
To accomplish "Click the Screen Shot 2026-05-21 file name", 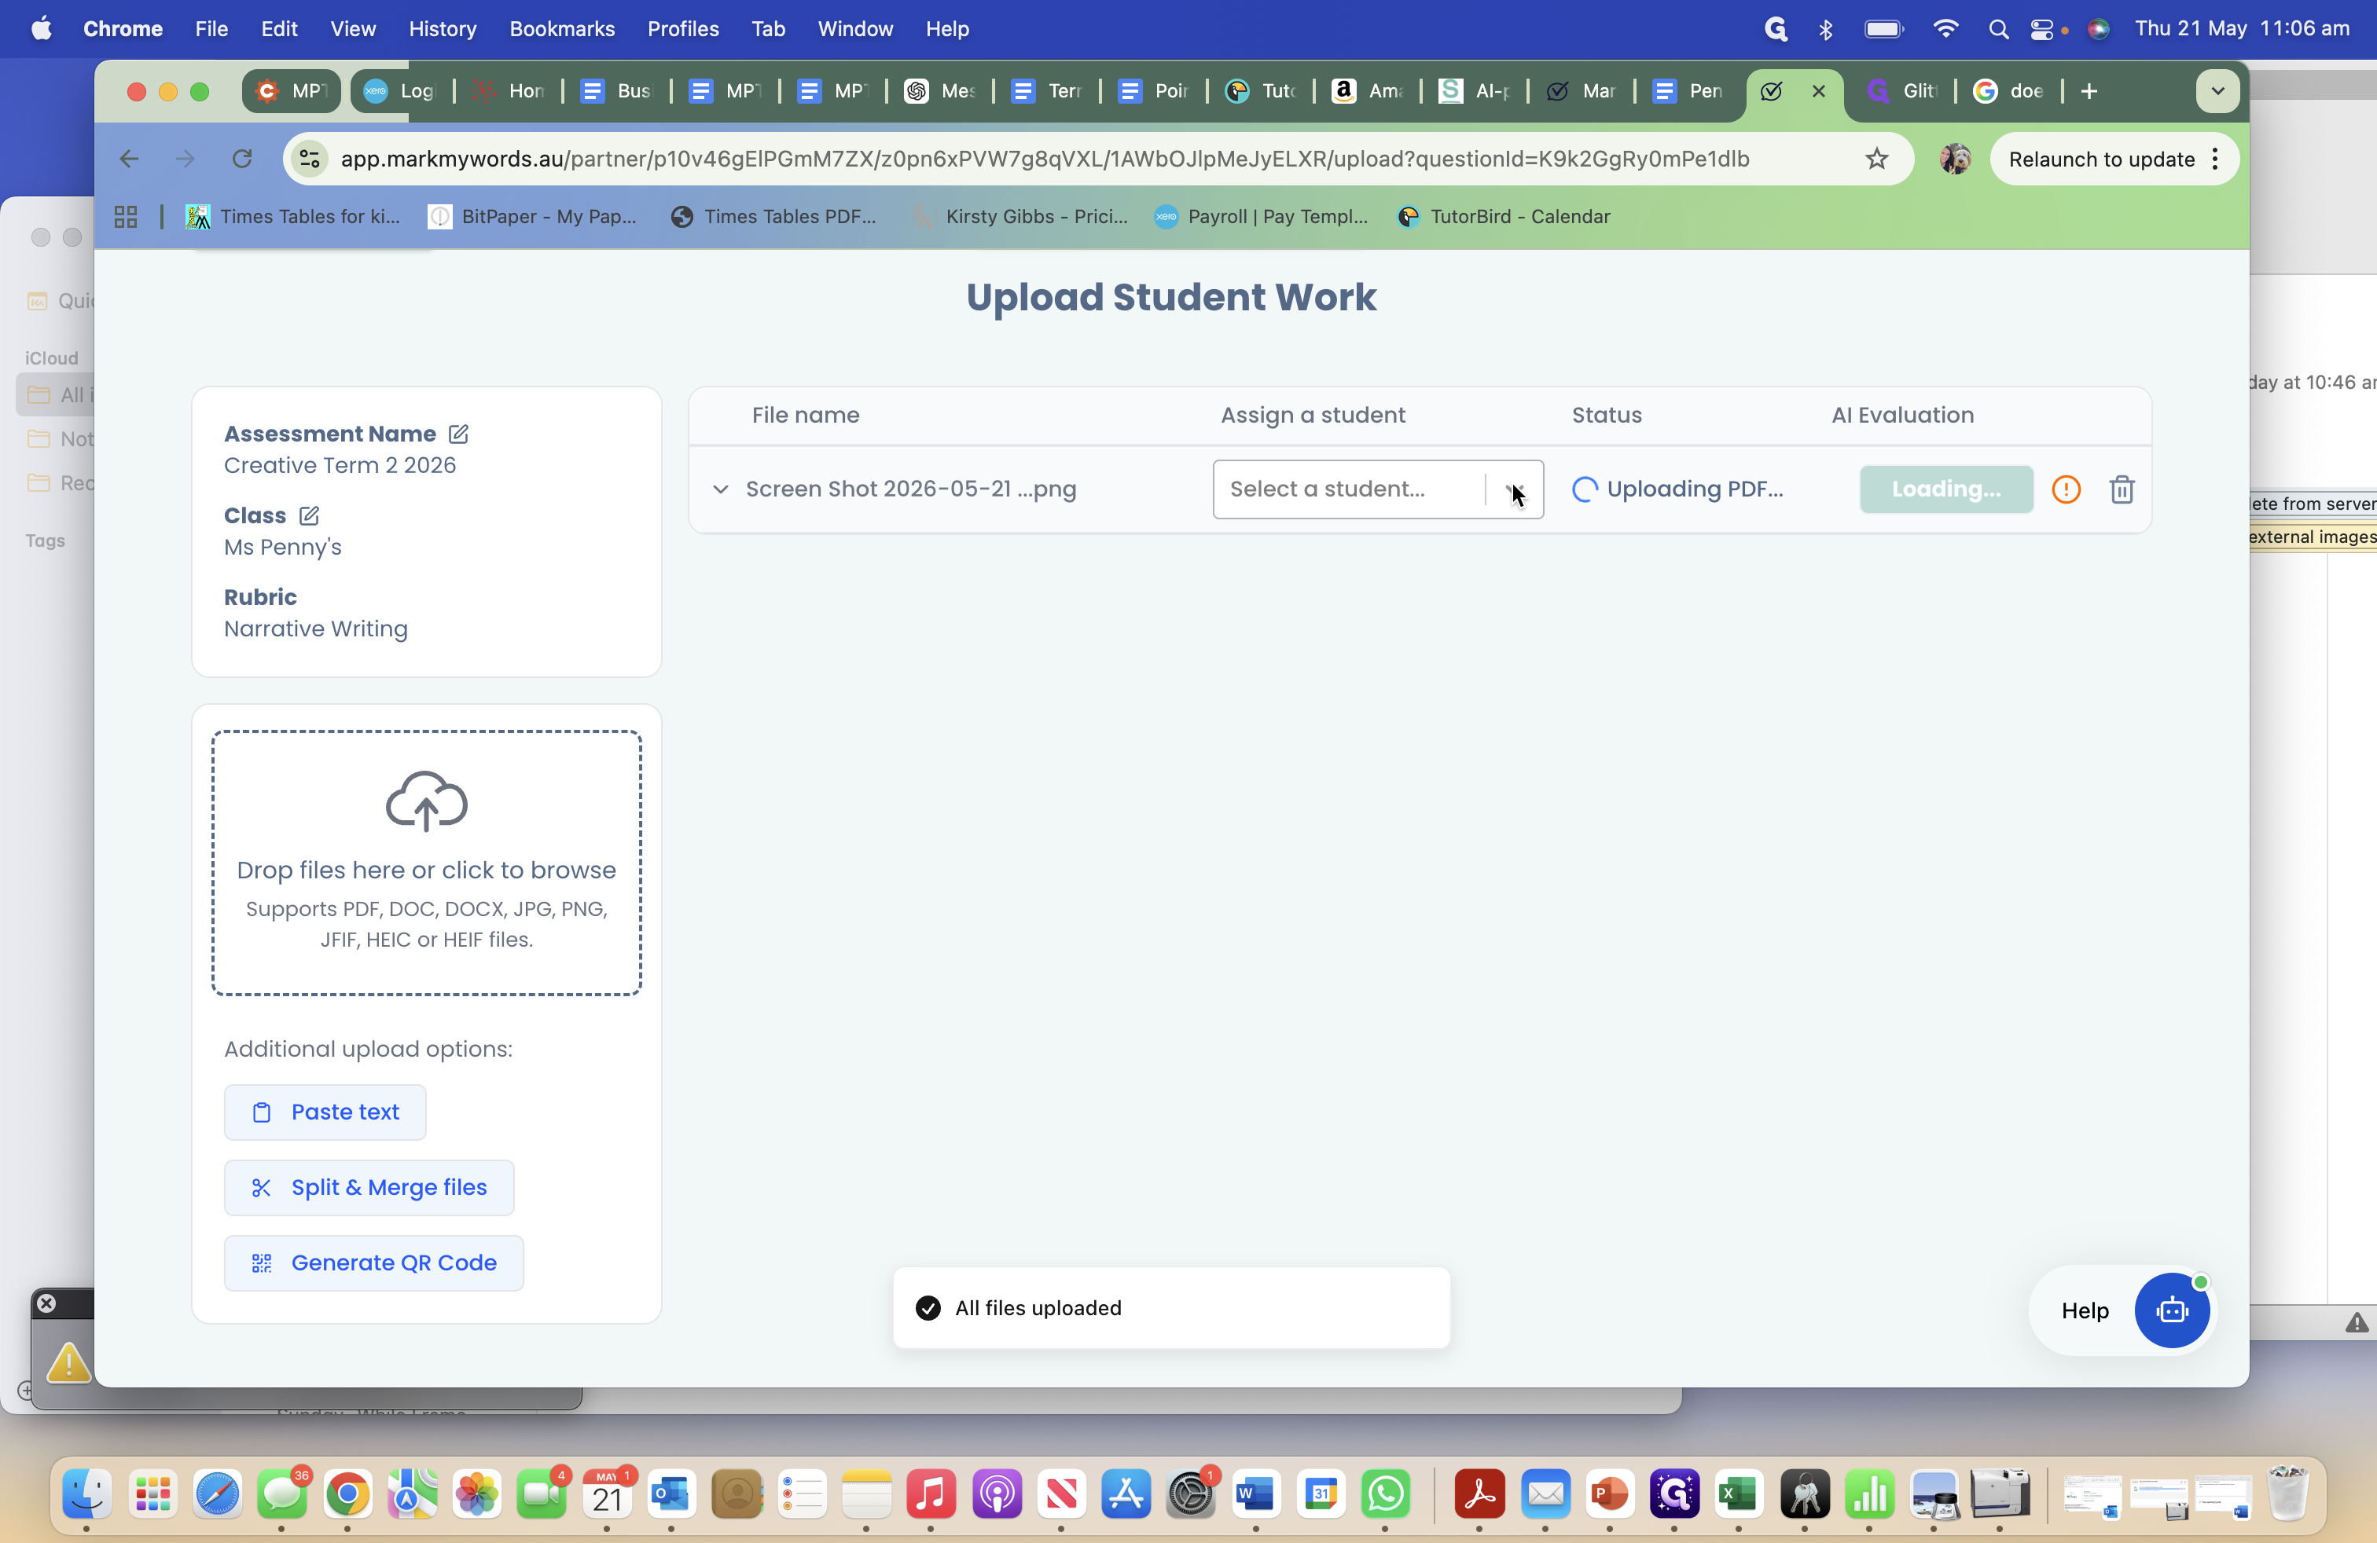I will tap(910, 489).
